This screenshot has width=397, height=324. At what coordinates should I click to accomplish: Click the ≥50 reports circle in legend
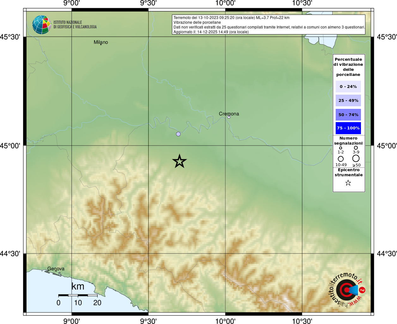point(356,158)
